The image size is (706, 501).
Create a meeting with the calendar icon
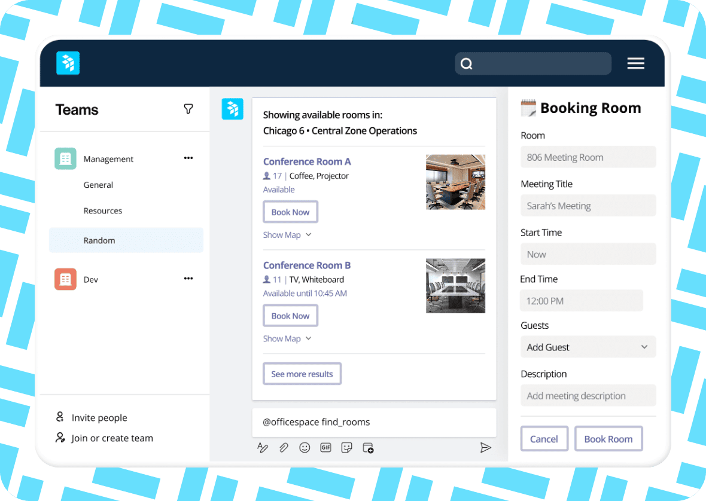pos(368,447)
